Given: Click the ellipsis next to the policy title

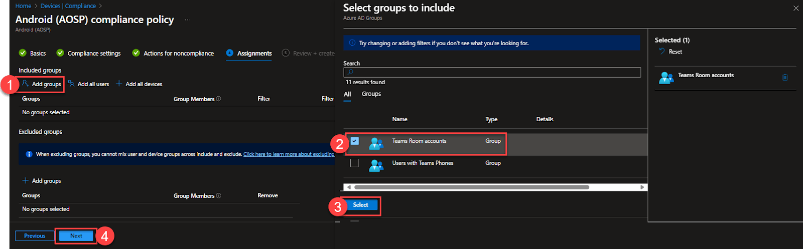Looking at the screenshot, I should pos(187,20).
